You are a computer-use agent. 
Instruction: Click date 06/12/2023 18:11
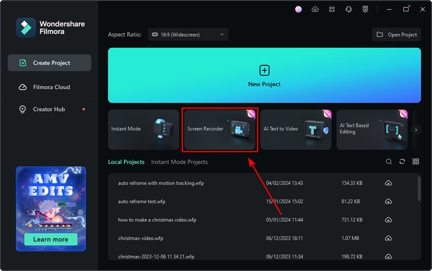click(x=284, y=238)
